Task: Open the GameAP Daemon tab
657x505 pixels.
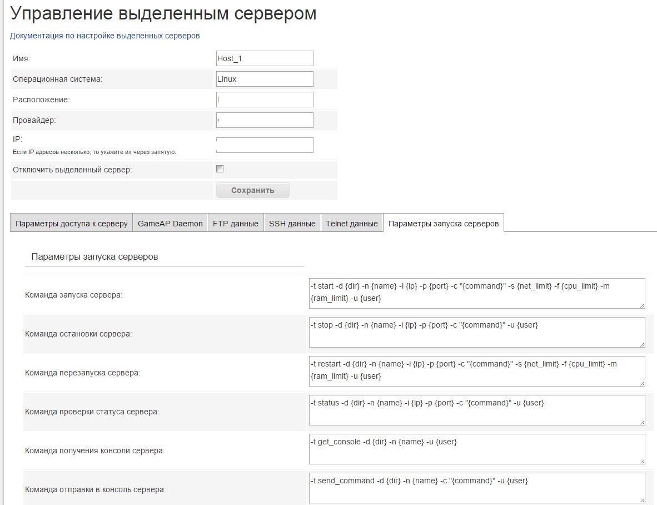Action: coord(170,224)
